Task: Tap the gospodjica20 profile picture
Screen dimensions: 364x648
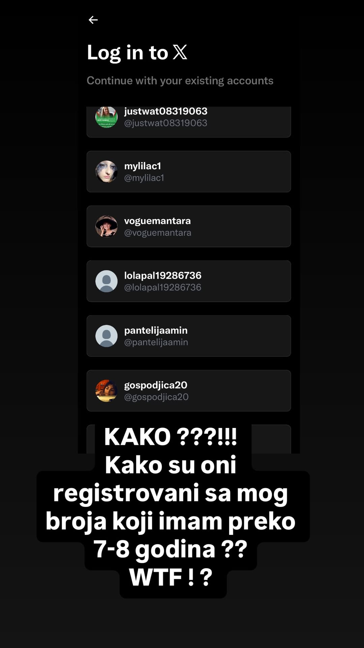Action: pyautogui.click(x=107, y=390)
